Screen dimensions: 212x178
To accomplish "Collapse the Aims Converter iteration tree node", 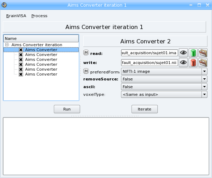I will tap(7, 45).
